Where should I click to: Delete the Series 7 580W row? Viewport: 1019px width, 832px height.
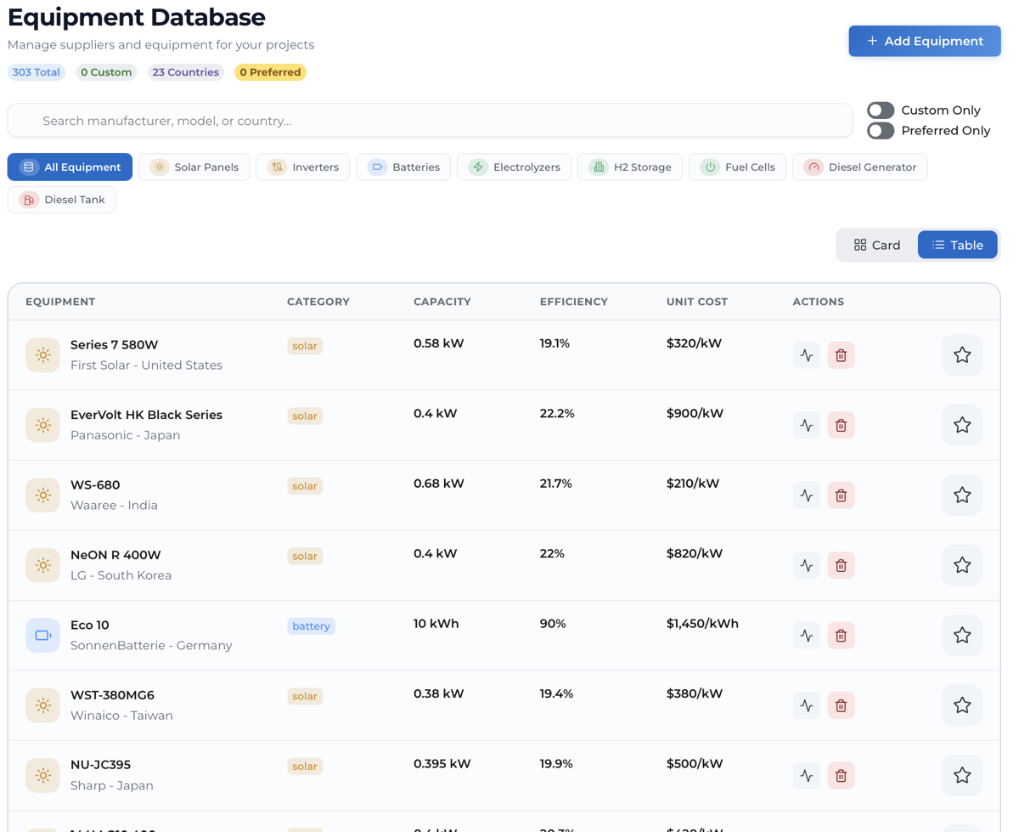(x=841, y=355)
